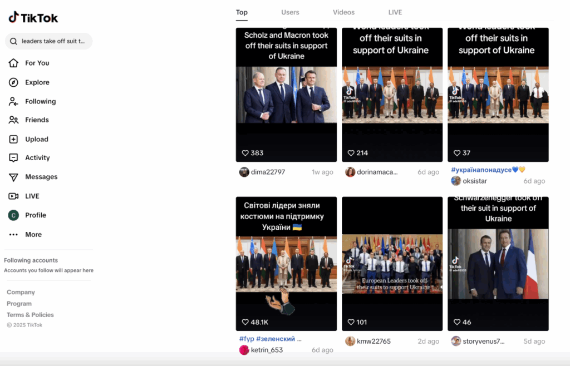Go to Following icon in sidebar
The image size is (570, 366).
pos(13,101)
